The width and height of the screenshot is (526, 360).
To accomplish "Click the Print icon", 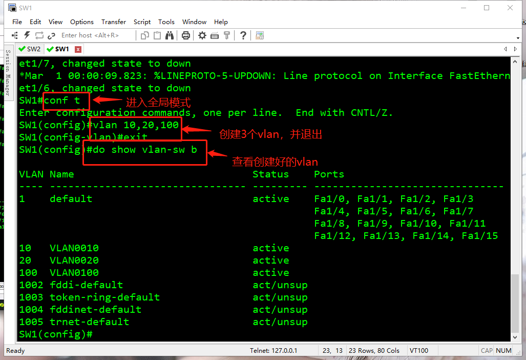I will coord(186,35).
